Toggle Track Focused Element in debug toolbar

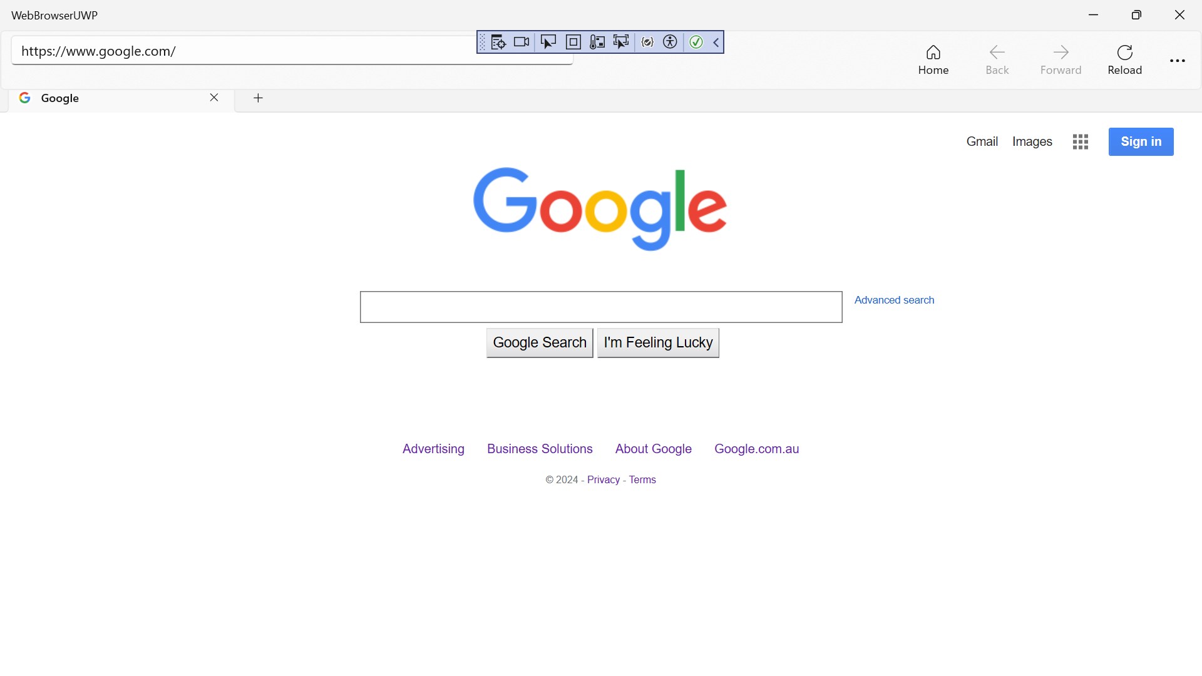pyautogui.click(x=621, y=42)
